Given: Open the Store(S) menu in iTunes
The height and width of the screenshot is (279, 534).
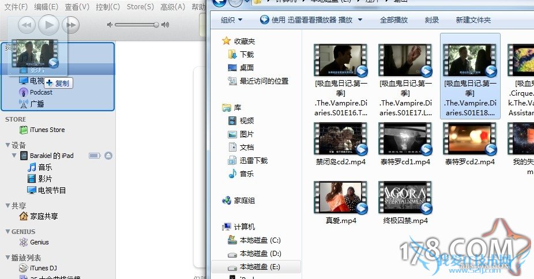Looking at the screenshot, I should [140, 6].
